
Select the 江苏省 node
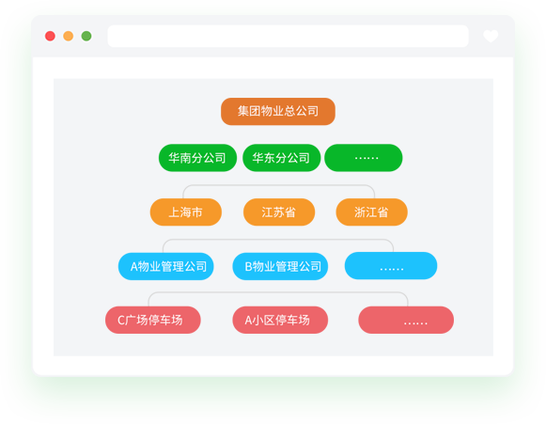tap(279, 212)
